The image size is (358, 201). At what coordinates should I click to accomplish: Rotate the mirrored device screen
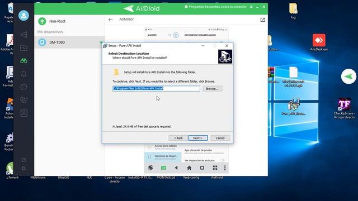tap(150, 168)
